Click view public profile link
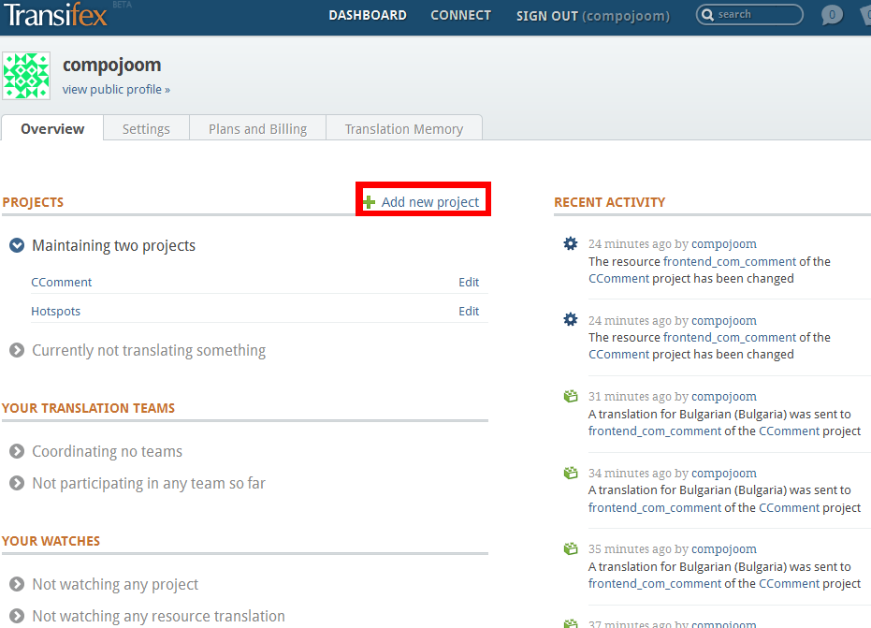Image resolution: width=871 pixels, height=628 pixels. click(x=116, y=90)
